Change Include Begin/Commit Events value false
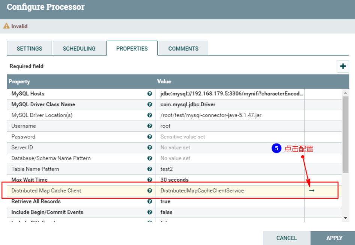The width and height of the screenshot is (355, 245). [x=230, y=212]
